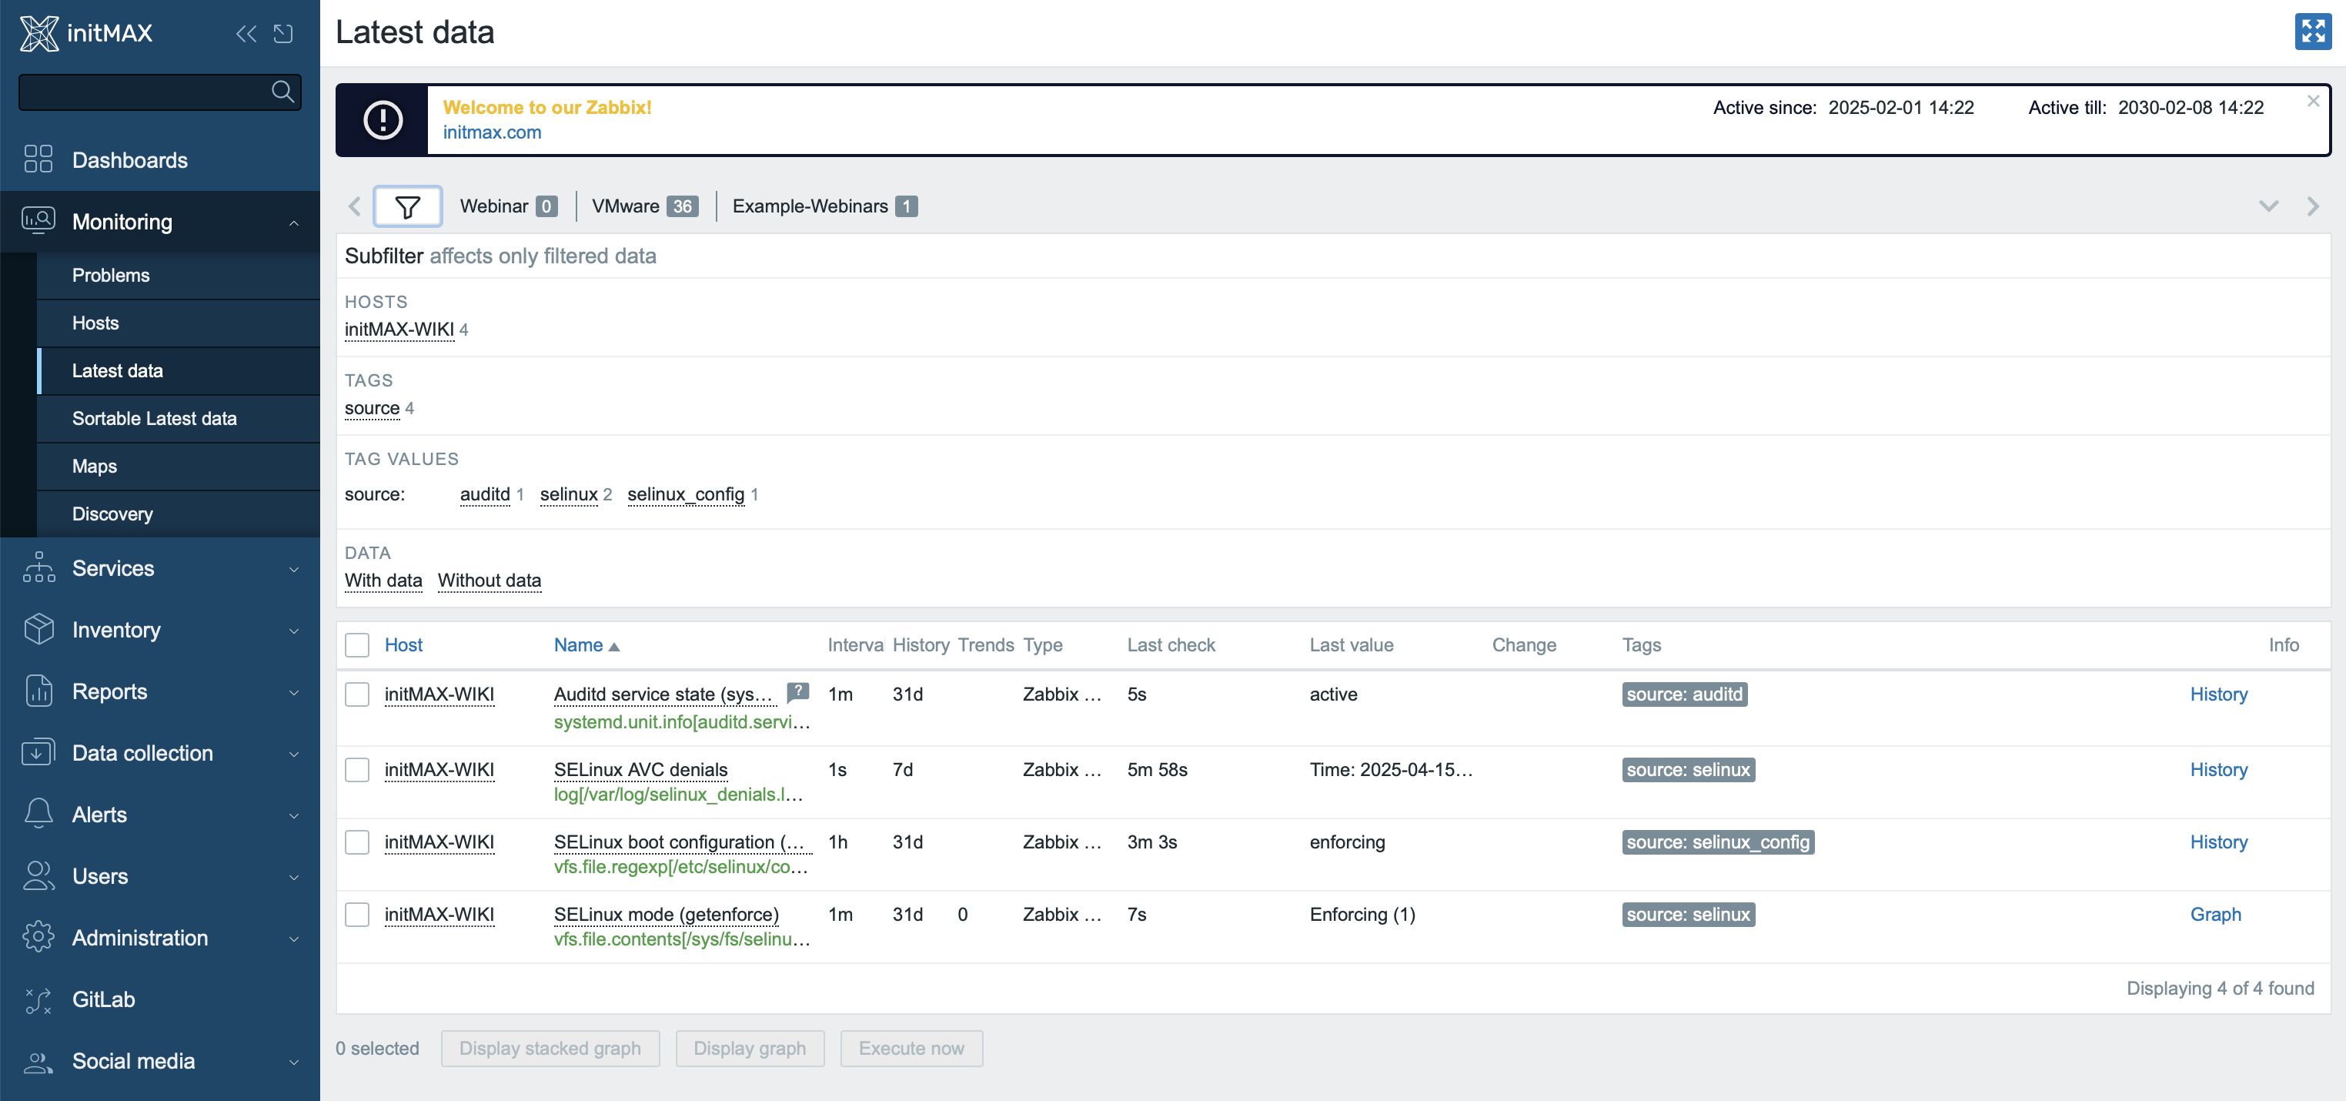This screenshot has height=1101, width=2346.
Task: Filter by tag value auditd
Action: (484, 494)
